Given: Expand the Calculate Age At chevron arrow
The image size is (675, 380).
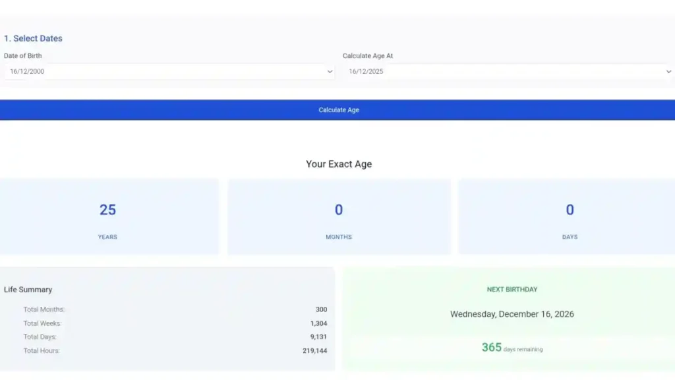Looking at the screenshot, I should (669, 71).
